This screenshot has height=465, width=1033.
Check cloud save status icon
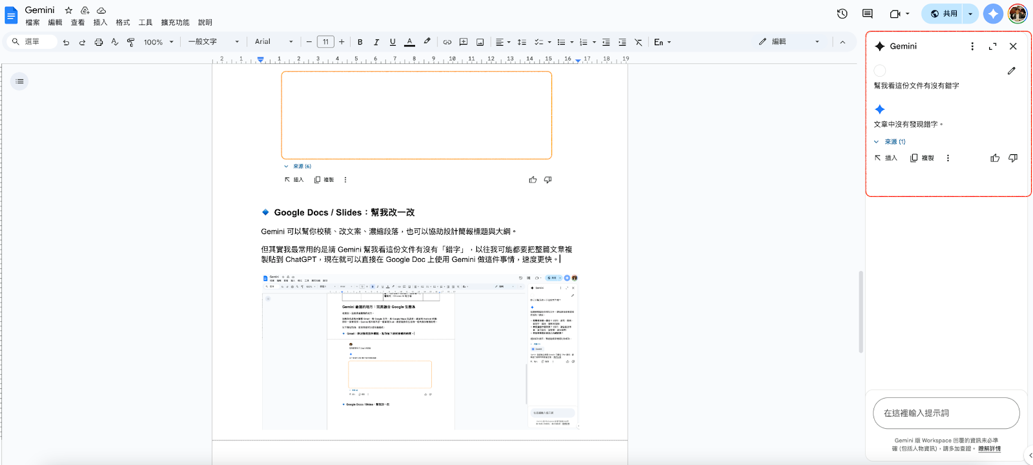pos(101,10)
